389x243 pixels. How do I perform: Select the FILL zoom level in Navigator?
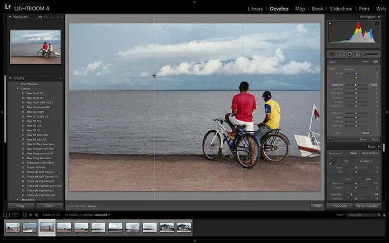click(46, 17)
